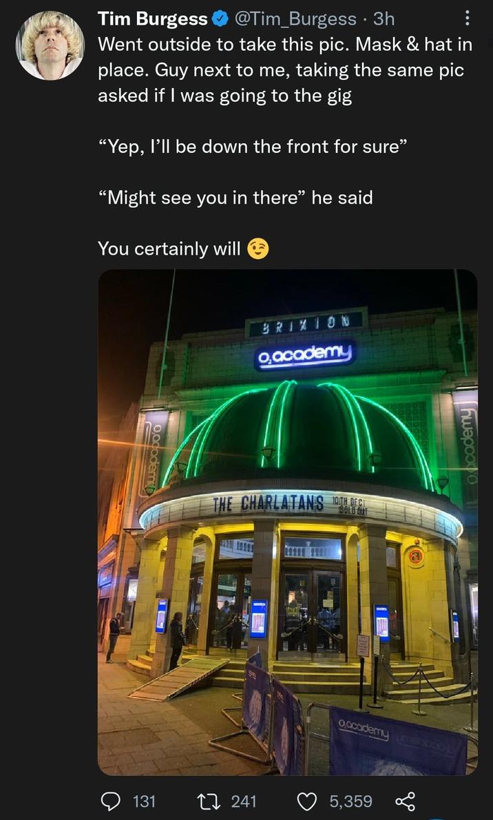
Task: Click the reply count 131
Action: coord(144,801)
